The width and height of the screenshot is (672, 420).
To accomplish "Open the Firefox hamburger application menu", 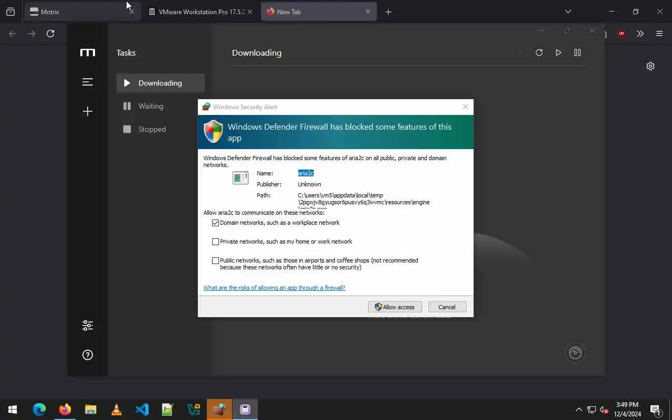I will coord(659,34).
